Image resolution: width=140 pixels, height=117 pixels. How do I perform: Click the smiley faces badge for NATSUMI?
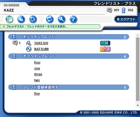[x=105, y=49]
